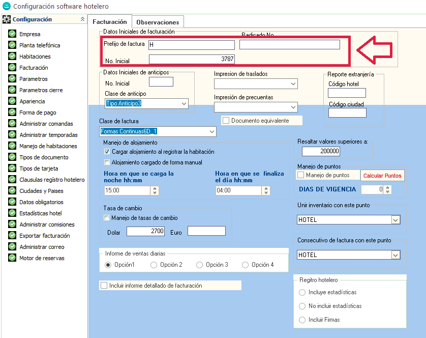
Task: Click the green check icon beside Administrar correo
Action: click(x=12, y=247)
